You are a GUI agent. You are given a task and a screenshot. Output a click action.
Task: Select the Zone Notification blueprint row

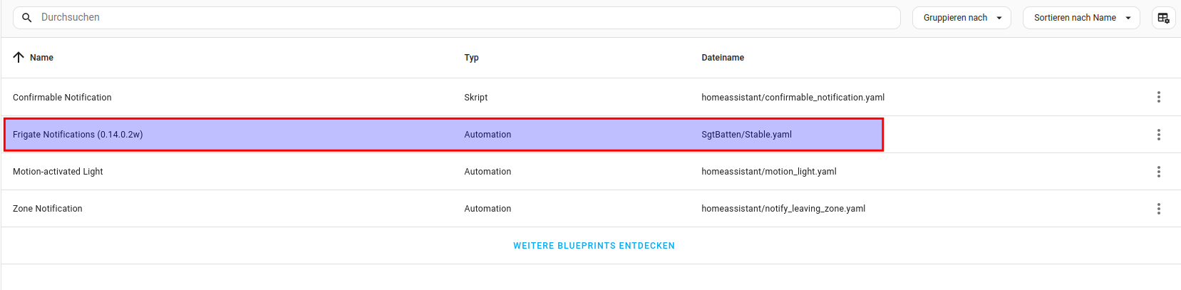point(48,209)
